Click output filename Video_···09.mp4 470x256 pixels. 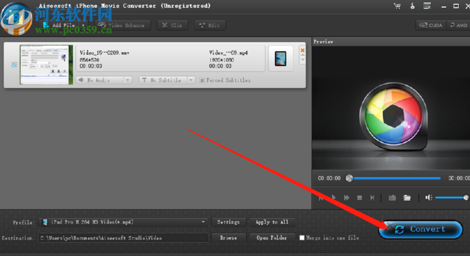pos(228,53)
